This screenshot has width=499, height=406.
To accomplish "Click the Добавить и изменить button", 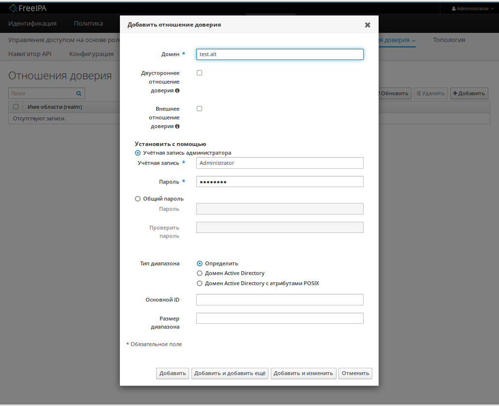I will point(303,373).
